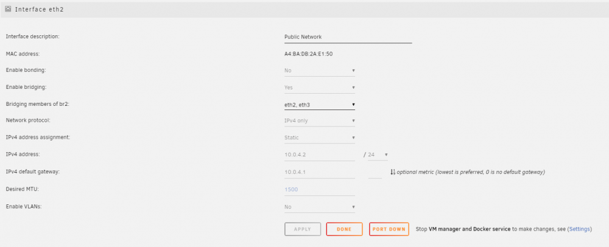Click the 'Network protocol:' label
The height and width of the screenshot is (247, 609).
(x=29, y=120)
